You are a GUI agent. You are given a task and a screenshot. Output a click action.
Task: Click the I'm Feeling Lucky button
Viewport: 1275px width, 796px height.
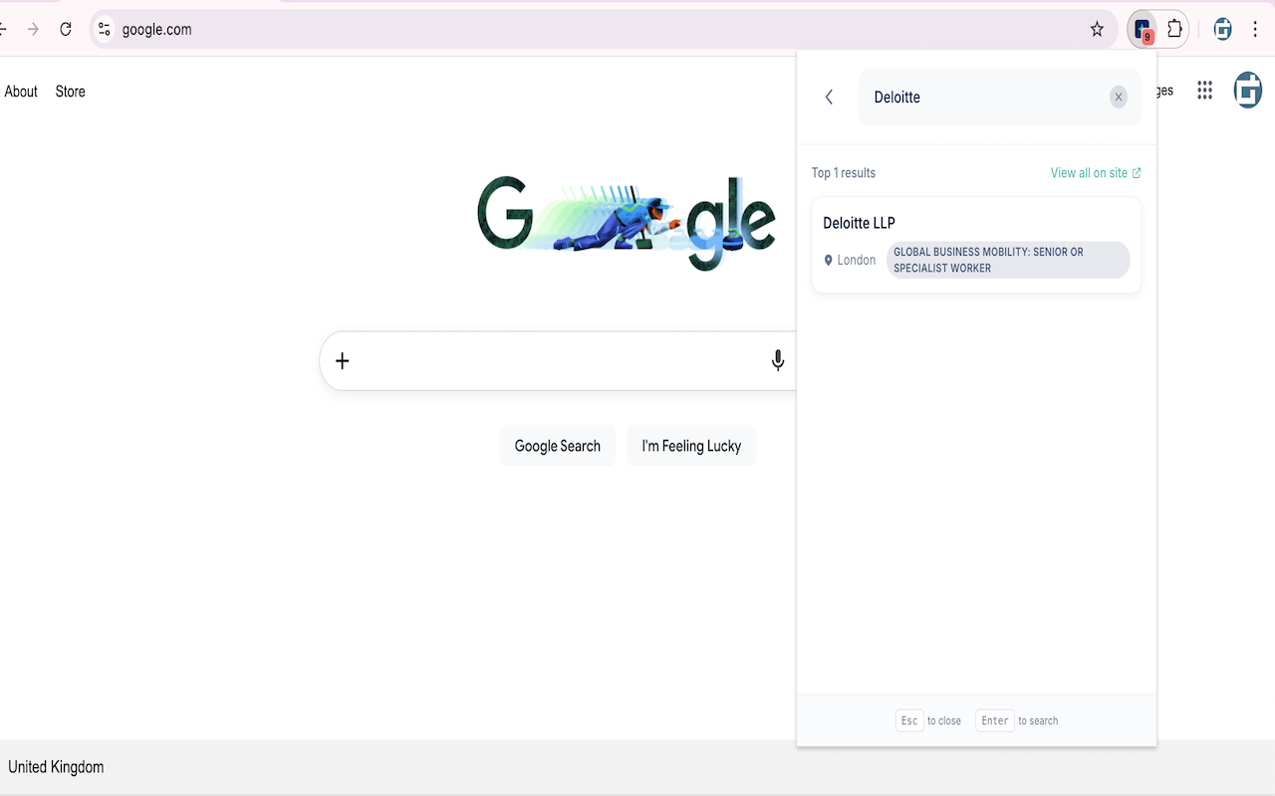(x=691, y=446)
